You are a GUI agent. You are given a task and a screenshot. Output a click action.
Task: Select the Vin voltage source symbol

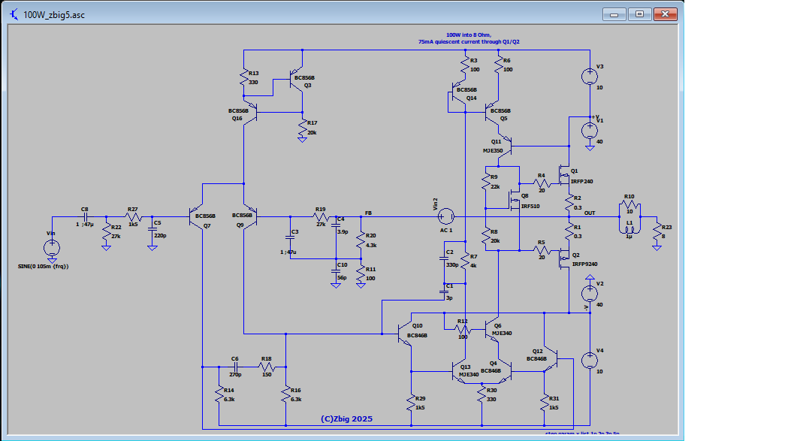[52, 248]
